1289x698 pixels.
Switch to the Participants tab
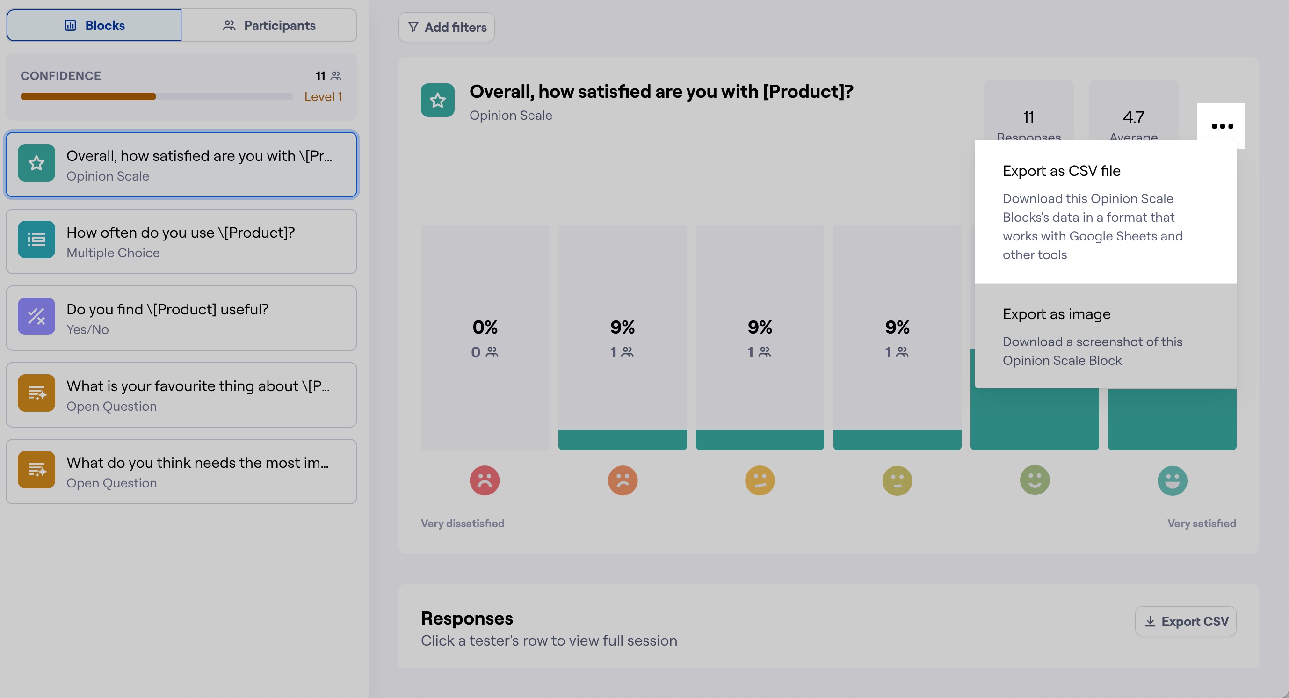tap(269, 26)
